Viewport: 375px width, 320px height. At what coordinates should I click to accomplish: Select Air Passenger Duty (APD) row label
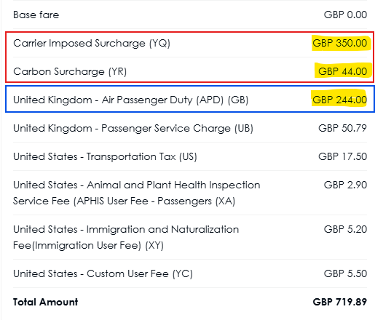131,100
